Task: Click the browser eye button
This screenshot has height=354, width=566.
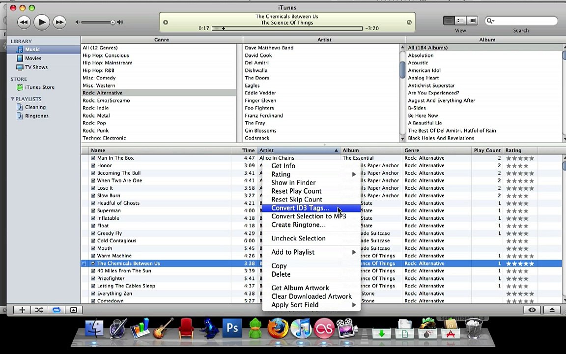Action: (x=532, y=310)
